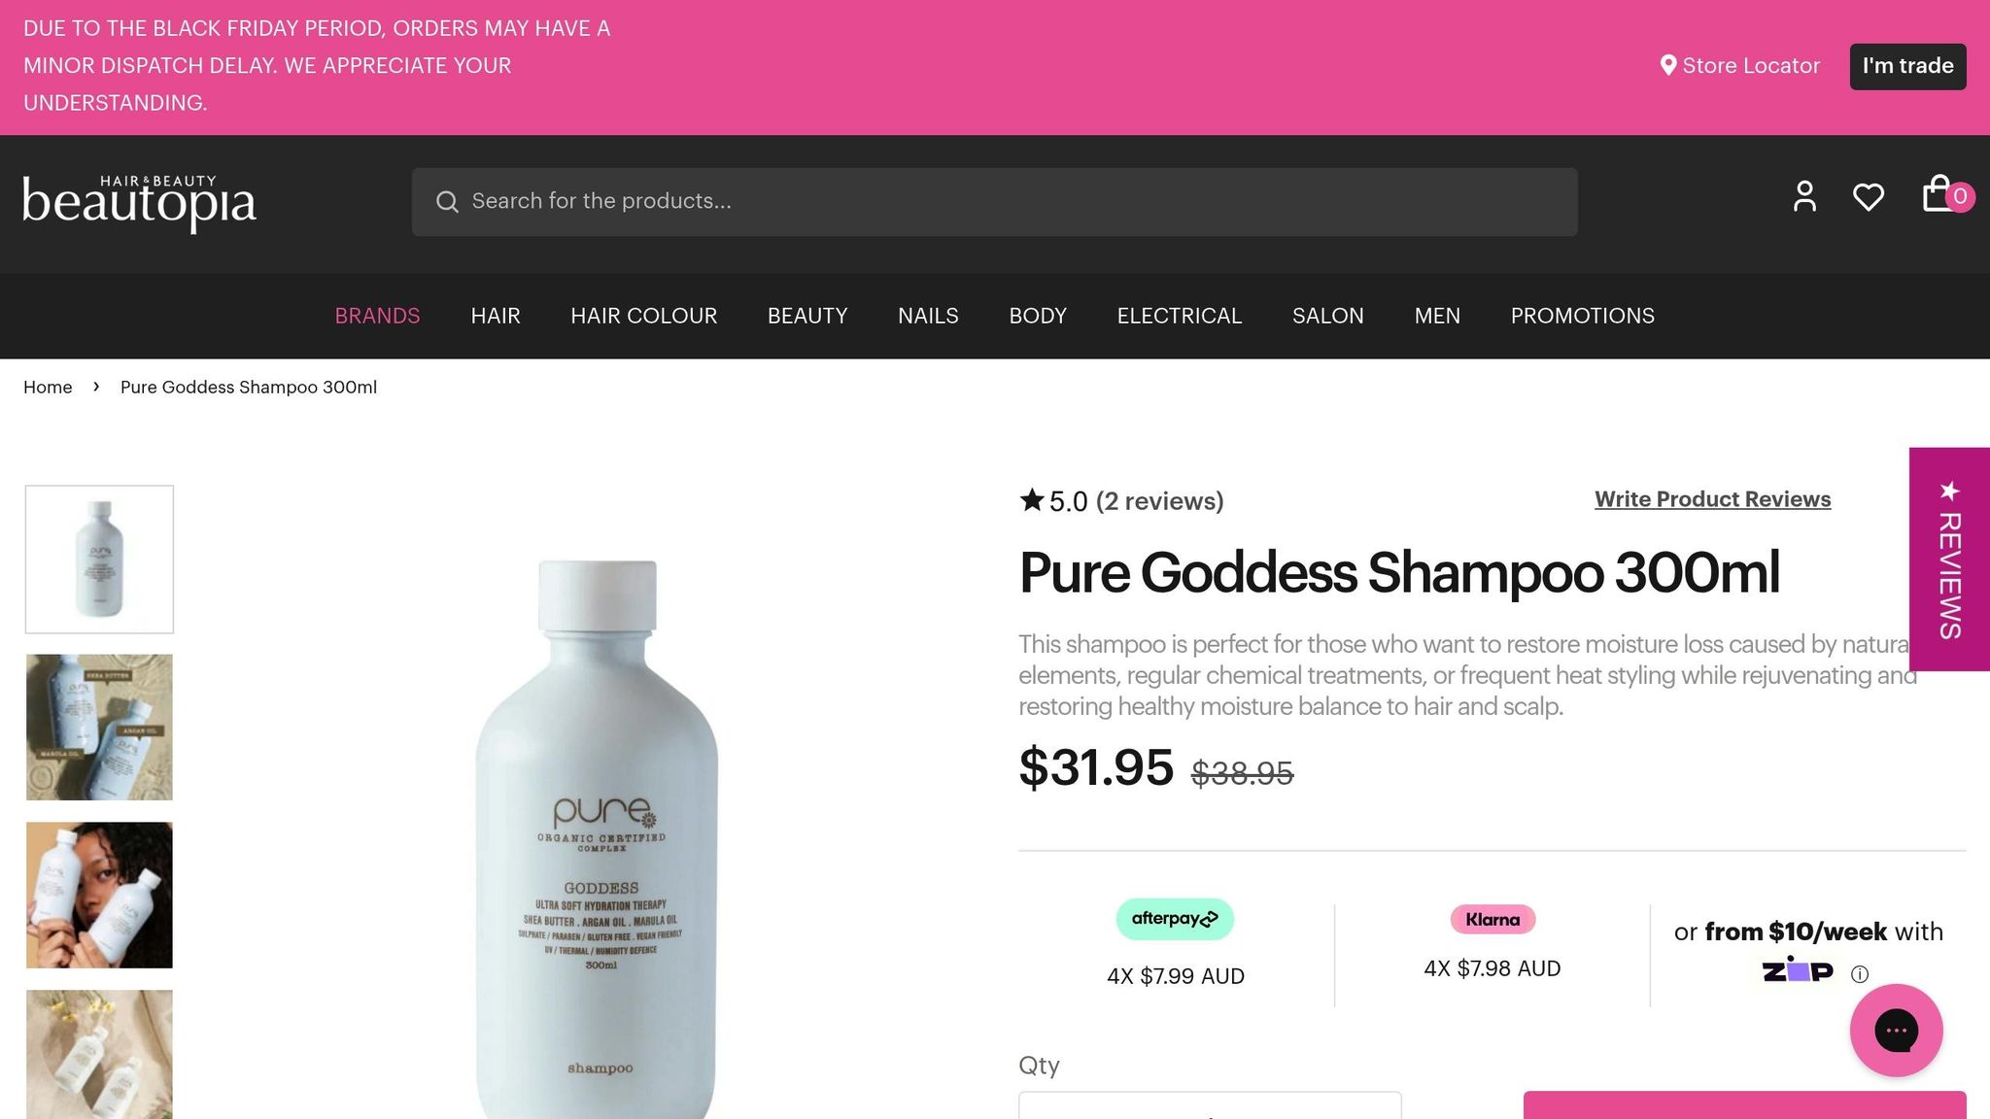Screen dimensions: 1990x1119
Task: Open the account profile icon
Action: pos(1804,196)
